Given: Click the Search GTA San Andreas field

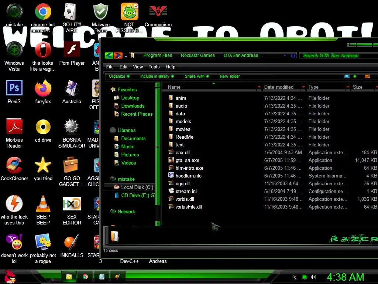Looking at the screenshot, I should coord(339,55).
